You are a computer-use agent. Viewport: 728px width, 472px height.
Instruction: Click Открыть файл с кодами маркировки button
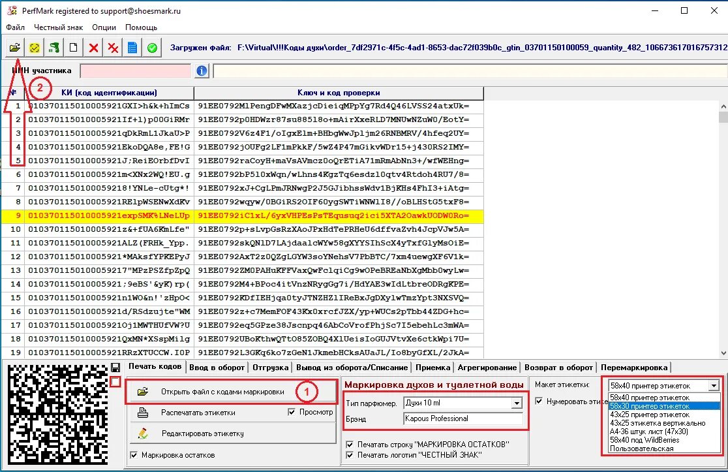coord(233,392)
